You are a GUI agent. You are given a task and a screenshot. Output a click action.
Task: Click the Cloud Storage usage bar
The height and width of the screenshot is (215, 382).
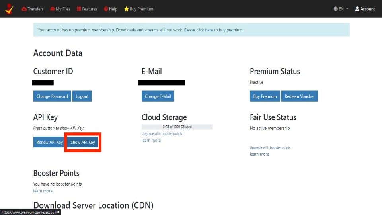pos(177,127)
